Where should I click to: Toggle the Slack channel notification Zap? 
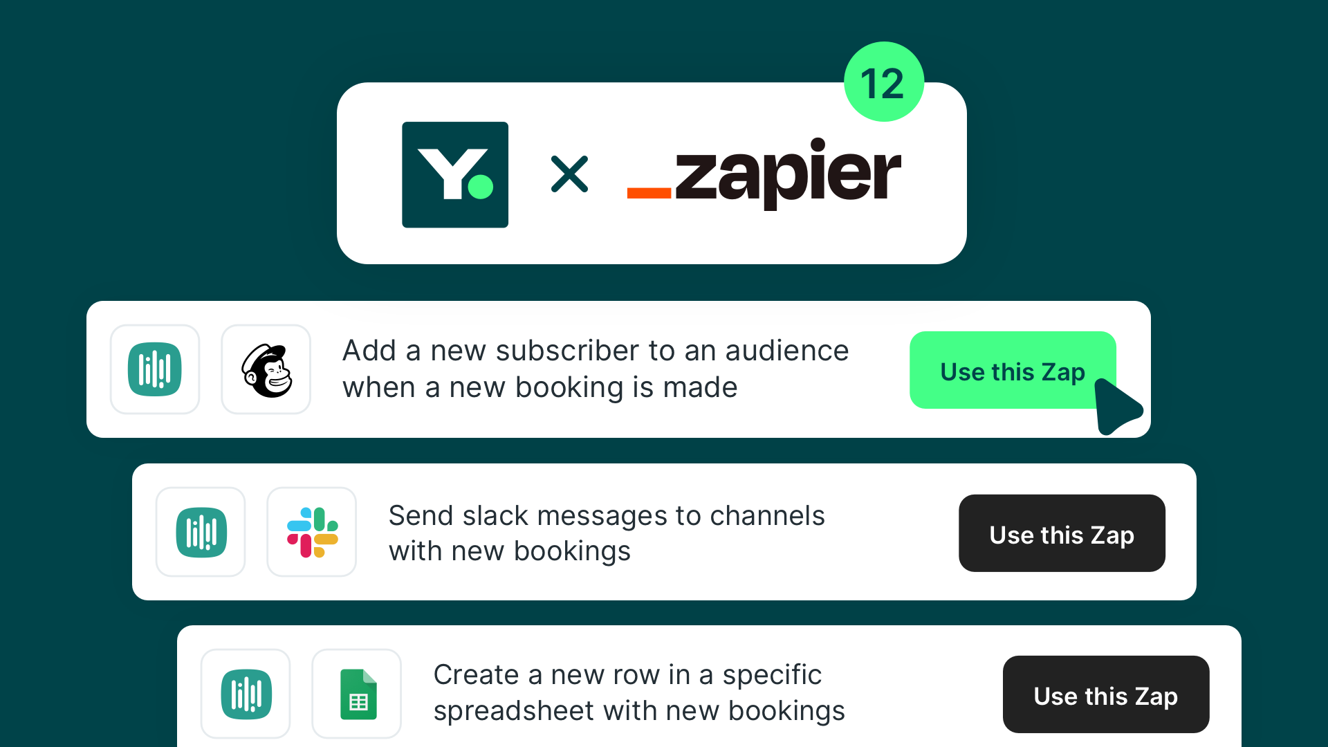click(x=1062, y=535)
